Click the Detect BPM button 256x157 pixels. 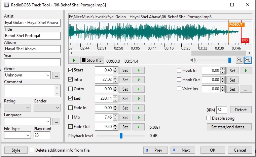[x=241, y=110]
